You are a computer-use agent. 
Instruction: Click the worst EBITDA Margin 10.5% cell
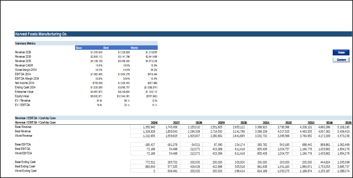154,78
